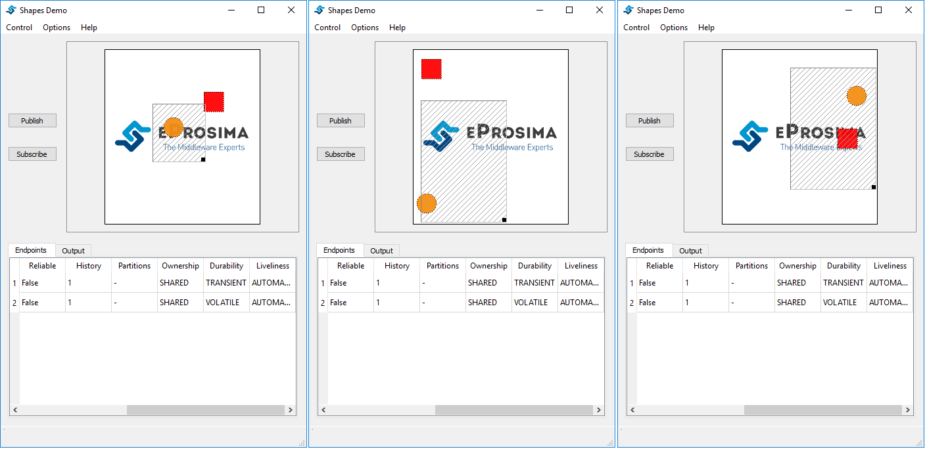Click scroll left arrow in right window table

tap(632, 410)
